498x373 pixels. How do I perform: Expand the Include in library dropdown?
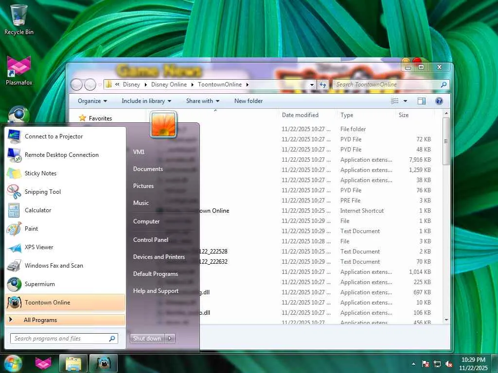(x=146, y=101)
